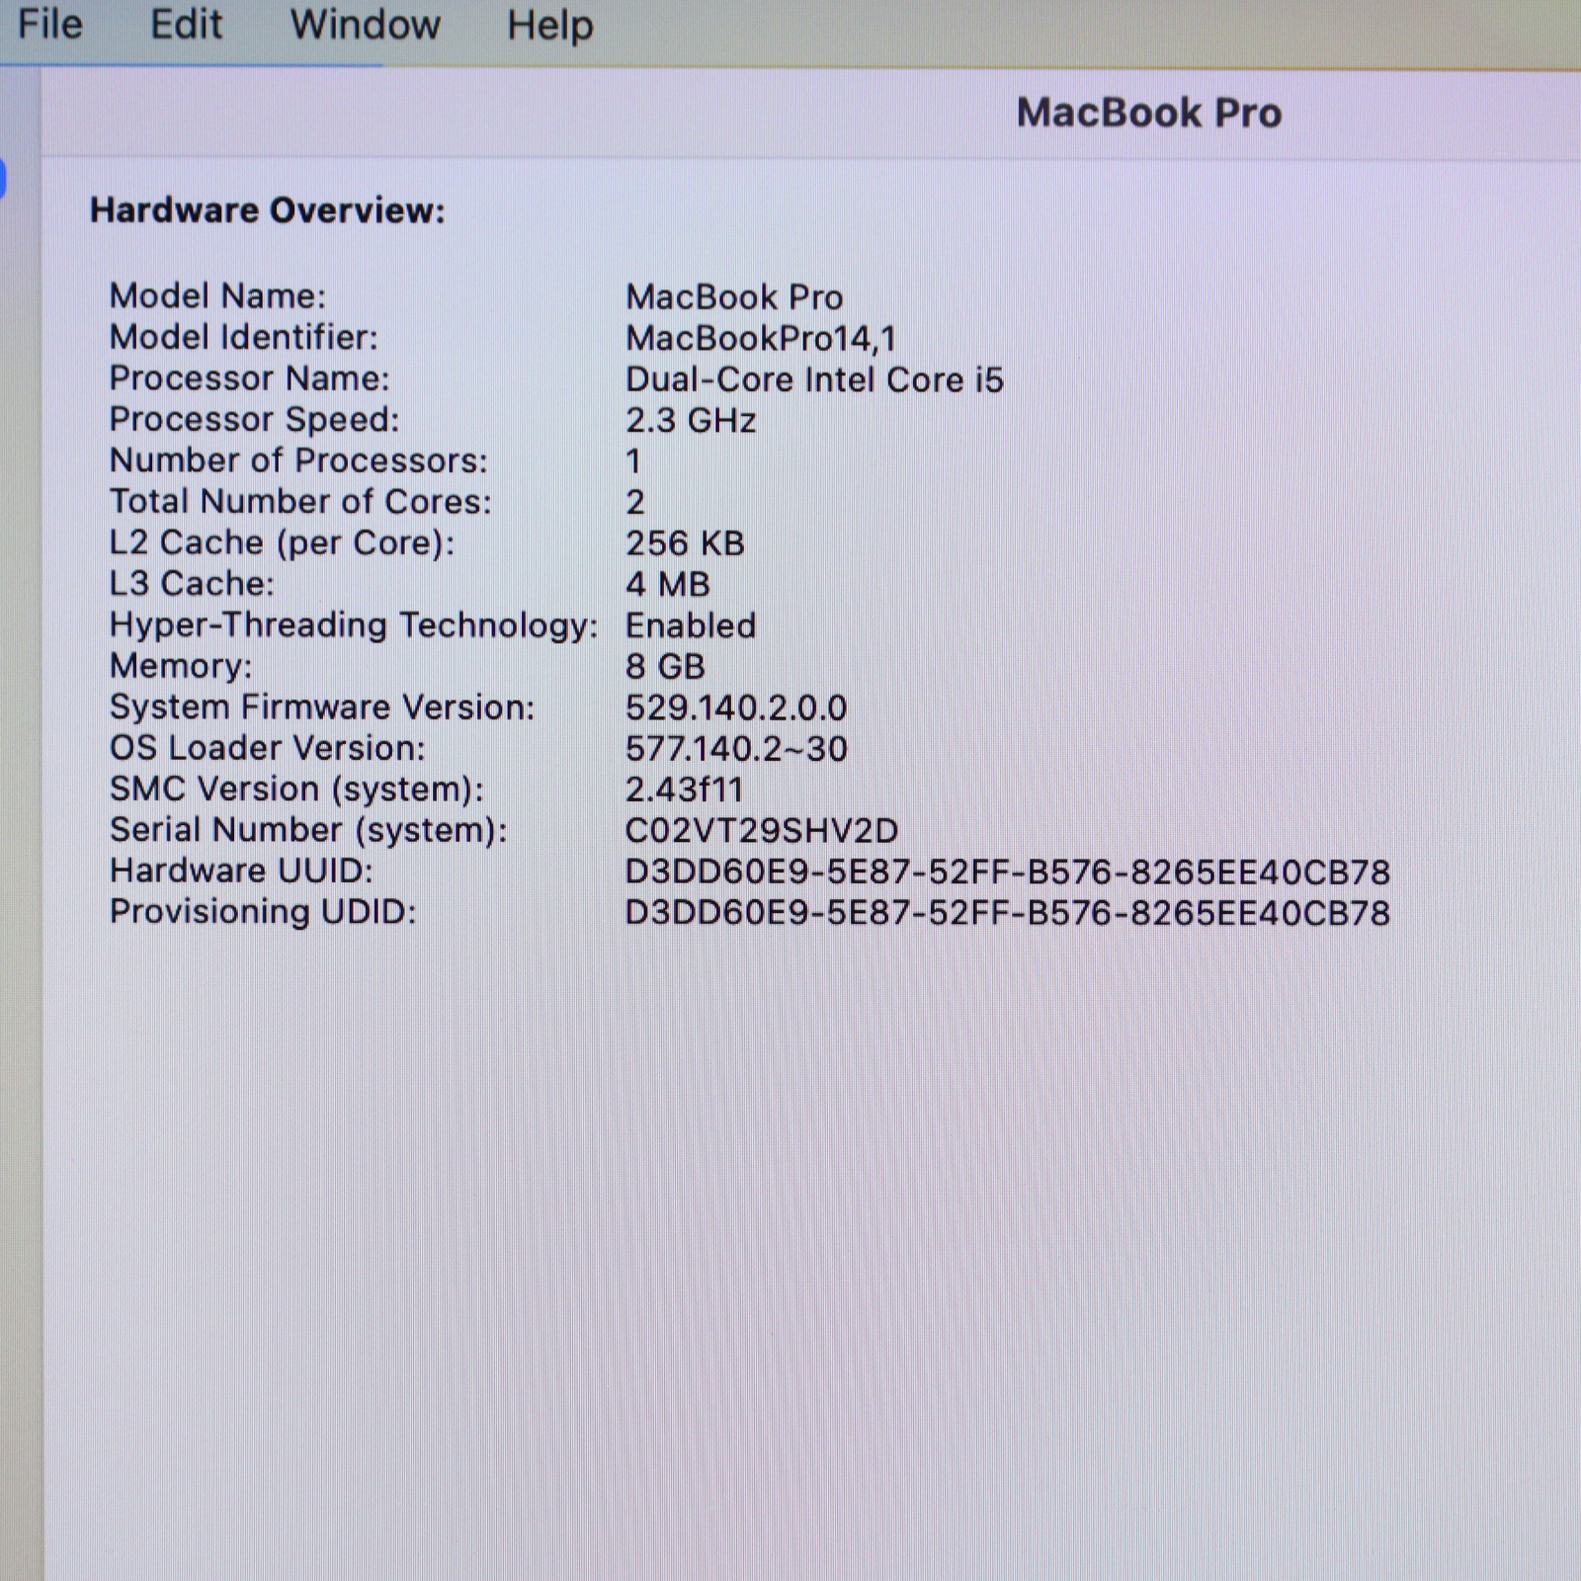Select the Processor Name label

click(x=249, y=378)
